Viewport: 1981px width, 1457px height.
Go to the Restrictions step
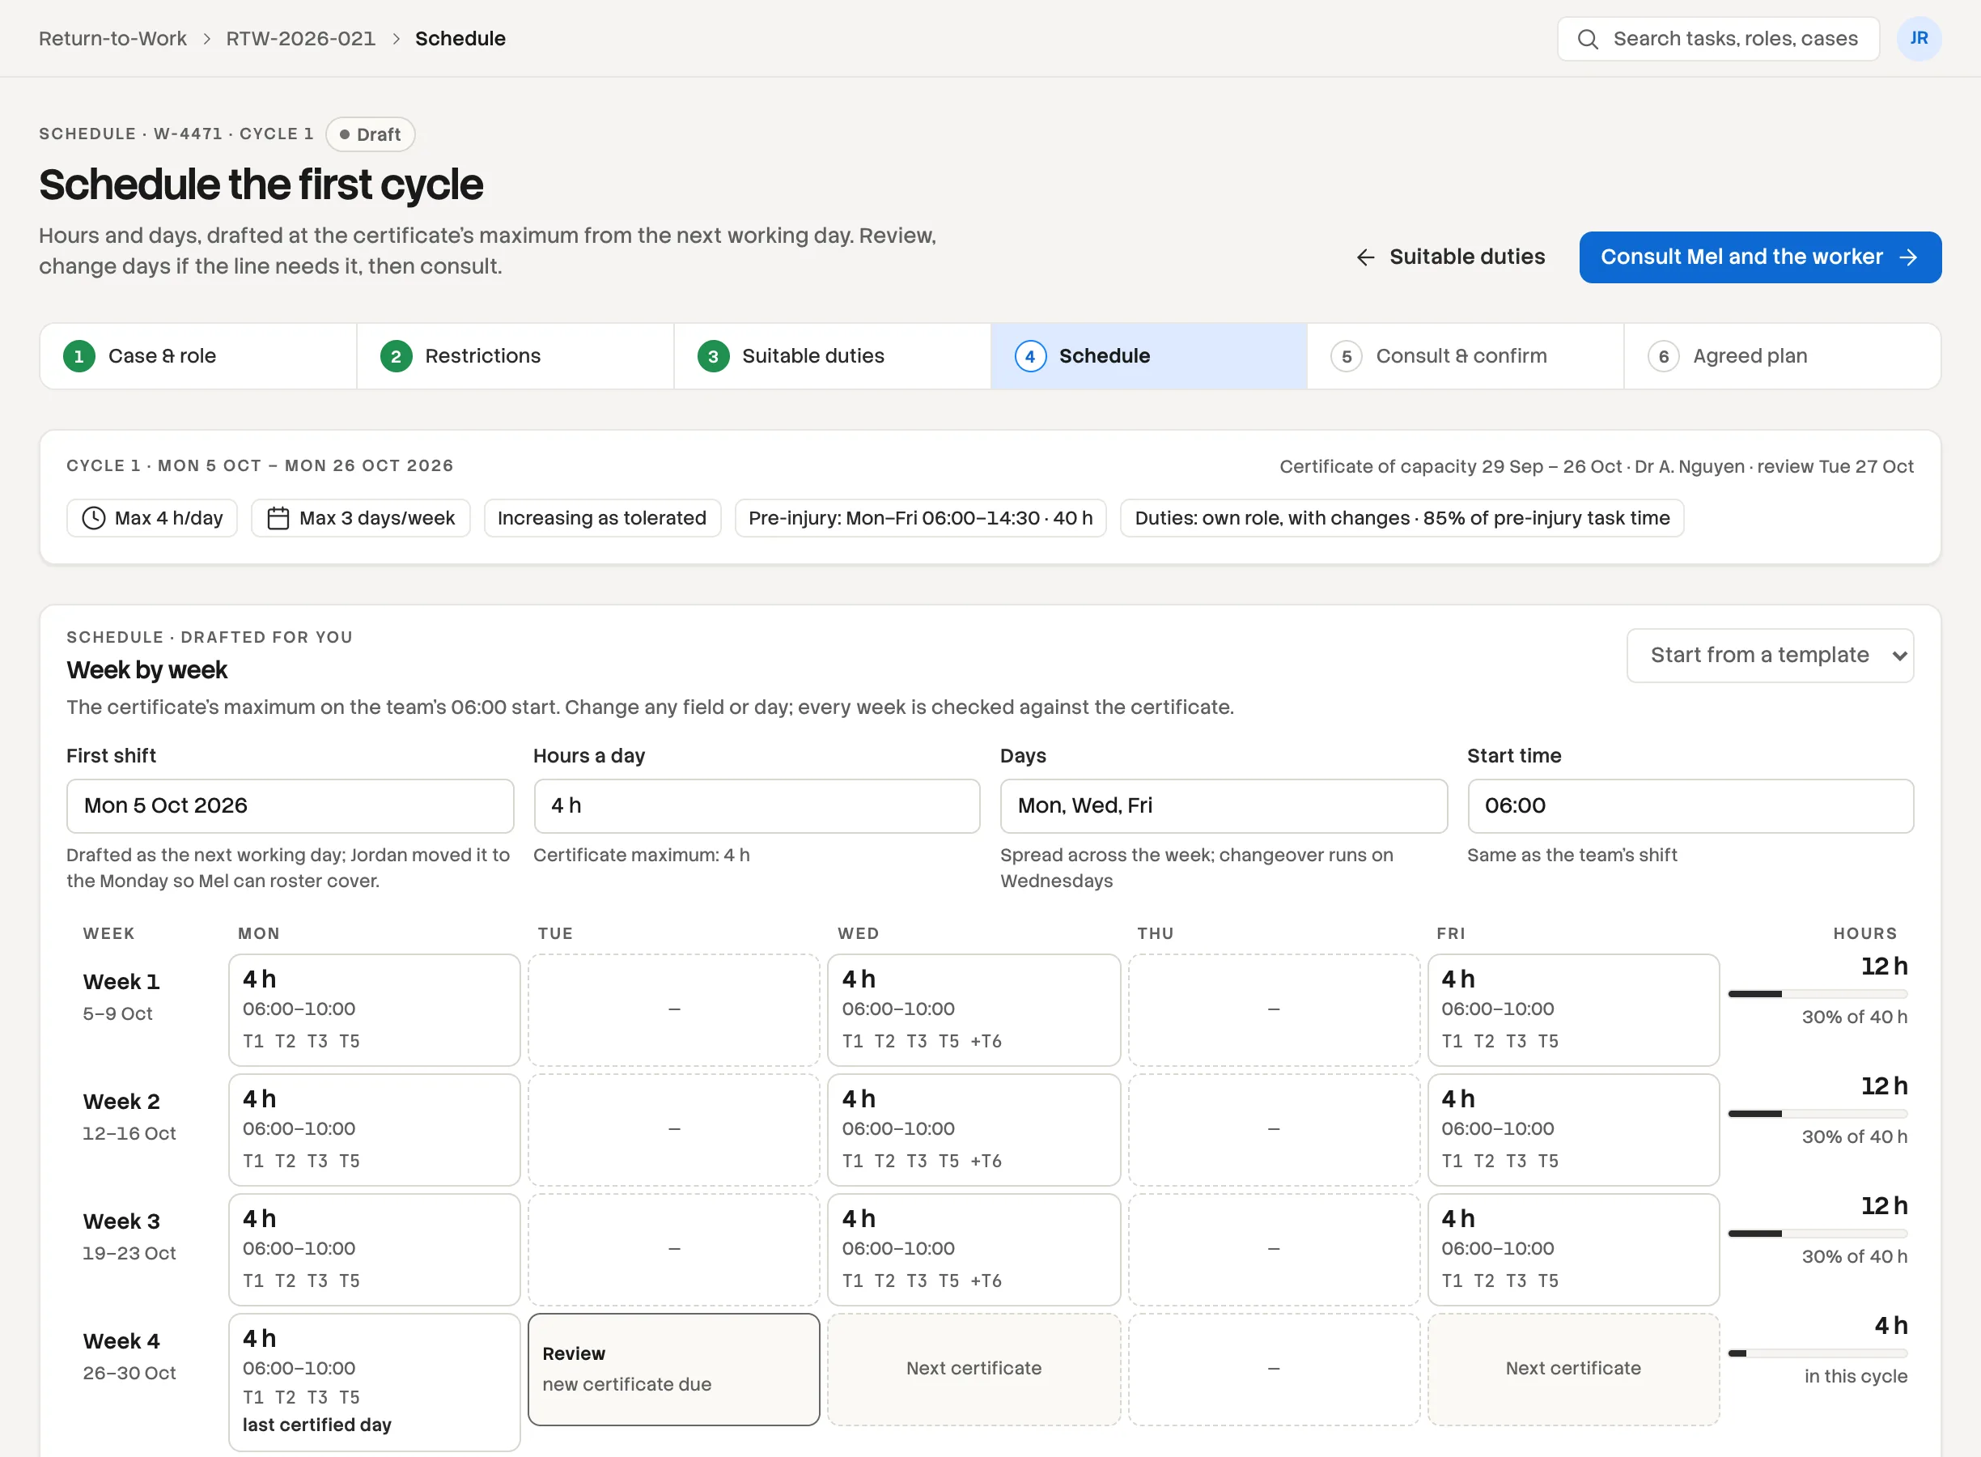tap(515, 356)
